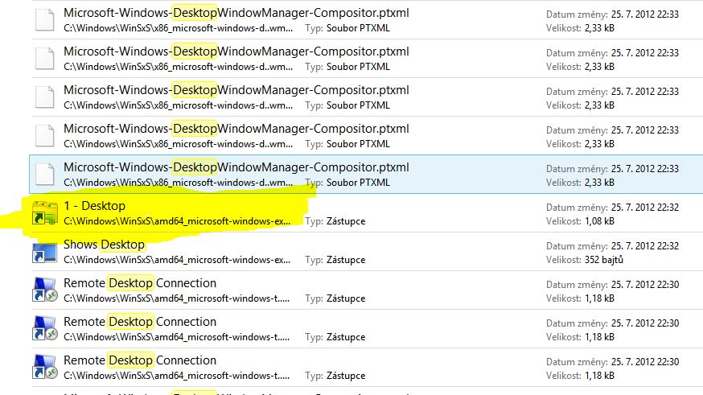Click the file icon of the selected Compositor.ptxml result
This screenshot has width=703, height=395.
43,175
